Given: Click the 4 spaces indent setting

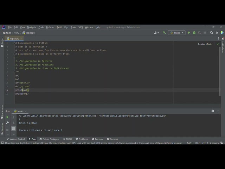Looking at the screenshot, I should click(214, 143).
